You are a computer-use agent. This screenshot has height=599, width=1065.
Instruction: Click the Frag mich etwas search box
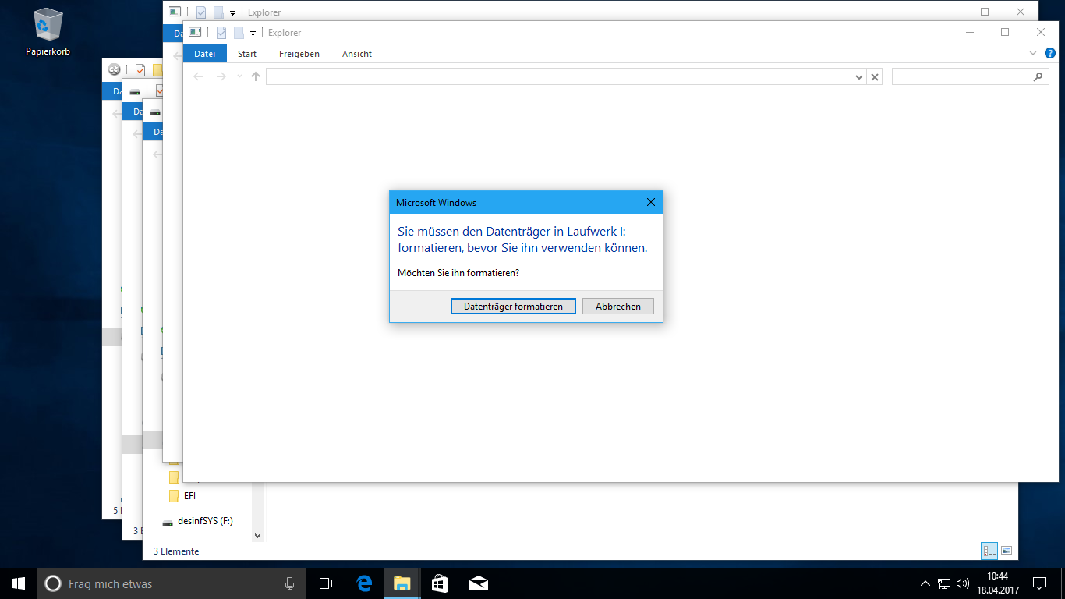click(172, 583)
